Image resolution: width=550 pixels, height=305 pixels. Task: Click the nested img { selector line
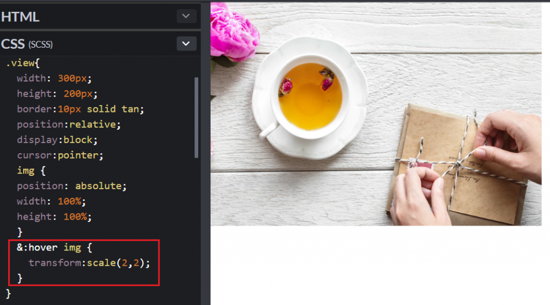coord(31,170)
